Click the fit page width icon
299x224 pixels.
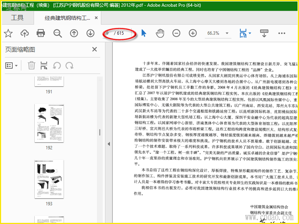click(x=243, y=33)
